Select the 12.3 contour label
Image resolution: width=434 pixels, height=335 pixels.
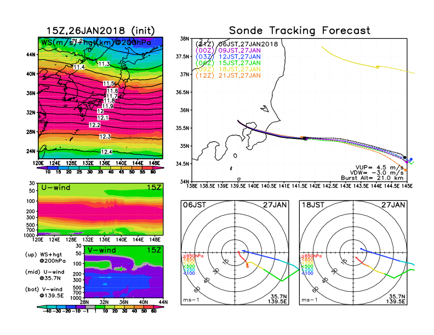coord(105,136)
